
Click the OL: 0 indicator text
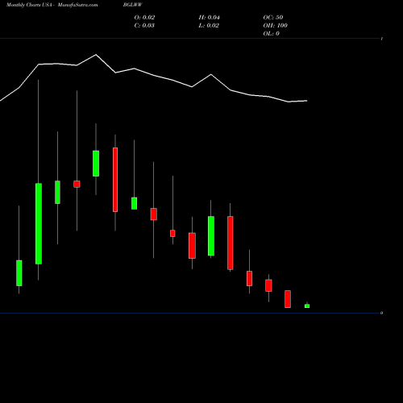click(x=271, y=34)
